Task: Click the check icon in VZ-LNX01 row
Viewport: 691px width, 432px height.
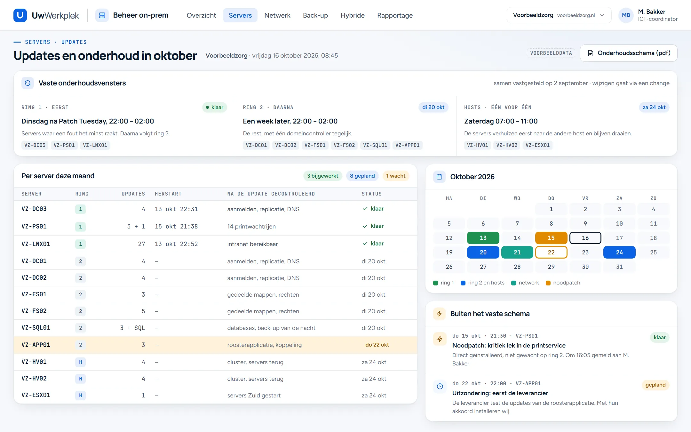Action: pos(365,244)
